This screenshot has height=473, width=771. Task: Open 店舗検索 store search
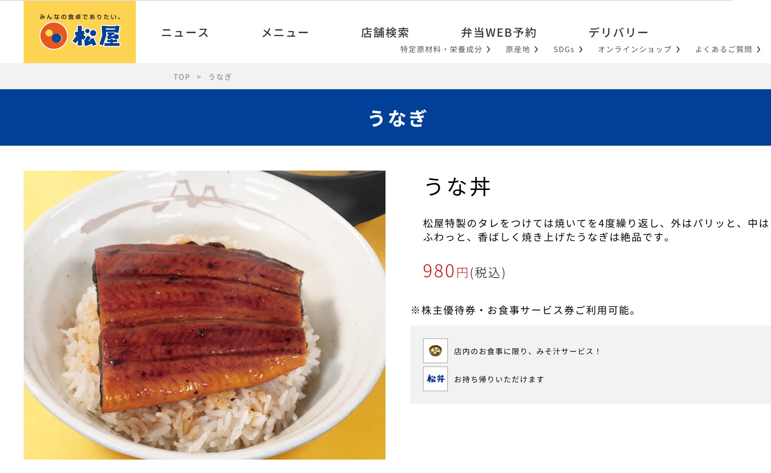tap(385, 32)
